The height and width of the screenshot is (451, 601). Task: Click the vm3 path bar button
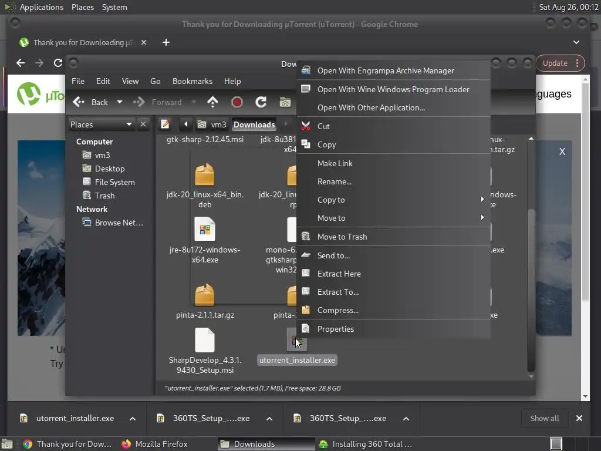pos(212,124)
